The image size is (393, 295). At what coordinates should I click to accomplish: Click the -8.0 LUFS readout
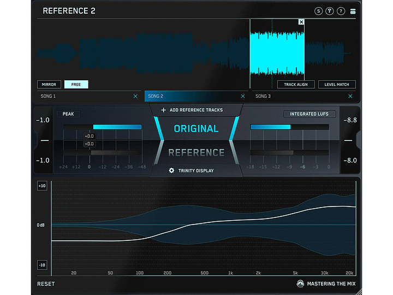pyautogui.click(x=350, y=161)
